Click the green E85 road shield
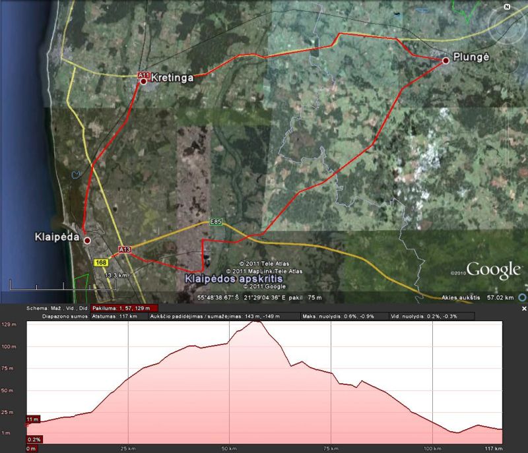 216,222
